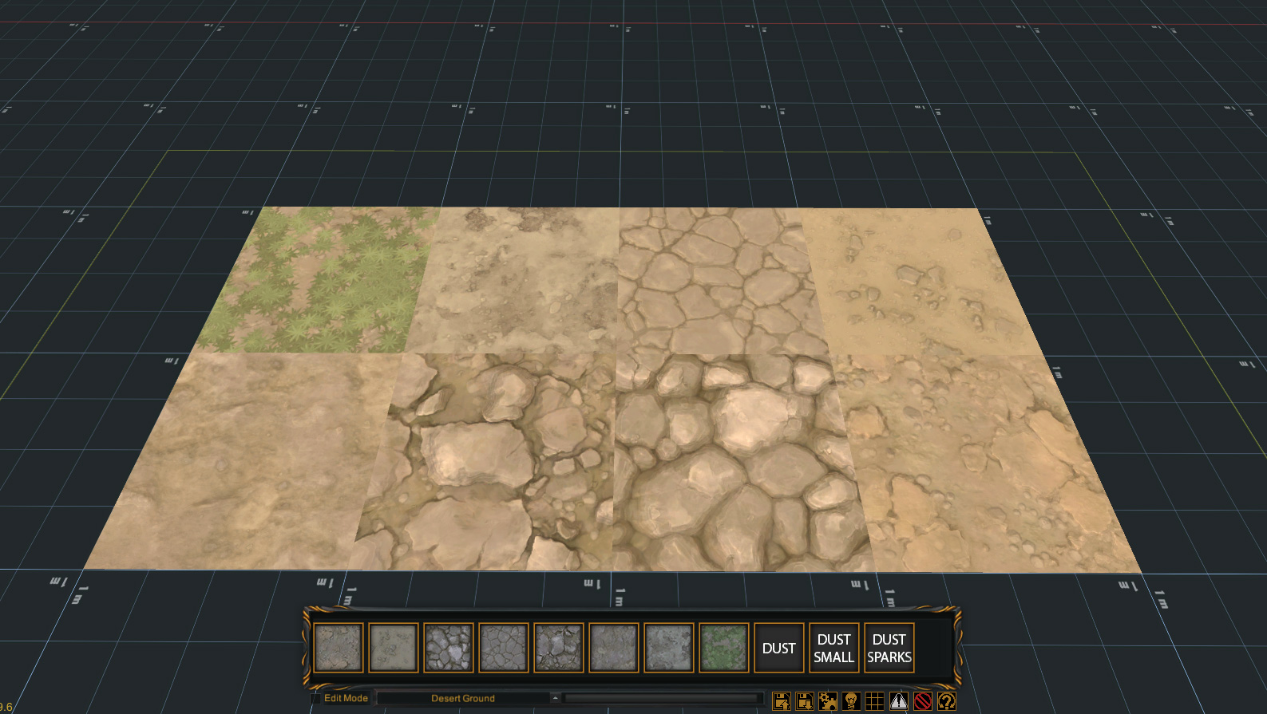Click the red prohibition circle icon
The width and height of the screenshot is (1267, 714).
(922, 701)
